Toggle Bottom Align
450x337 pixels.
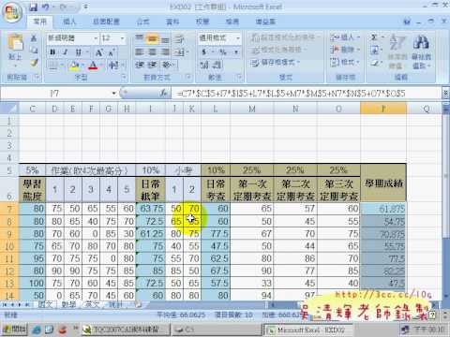tap(165, 38)
